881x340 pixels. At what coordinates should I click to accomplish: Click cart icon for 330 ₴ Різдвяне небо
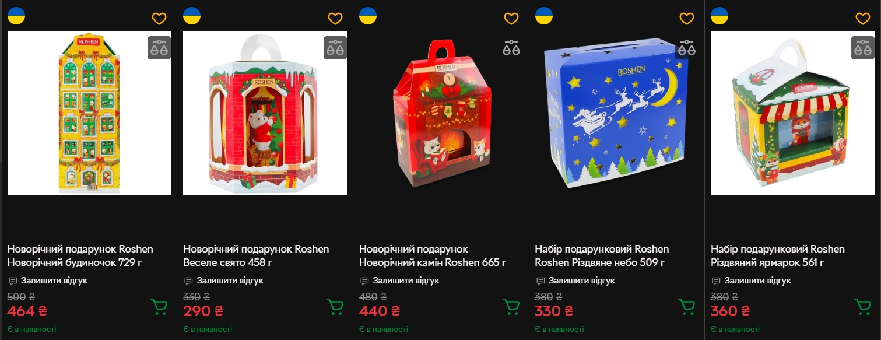[687, 306]
